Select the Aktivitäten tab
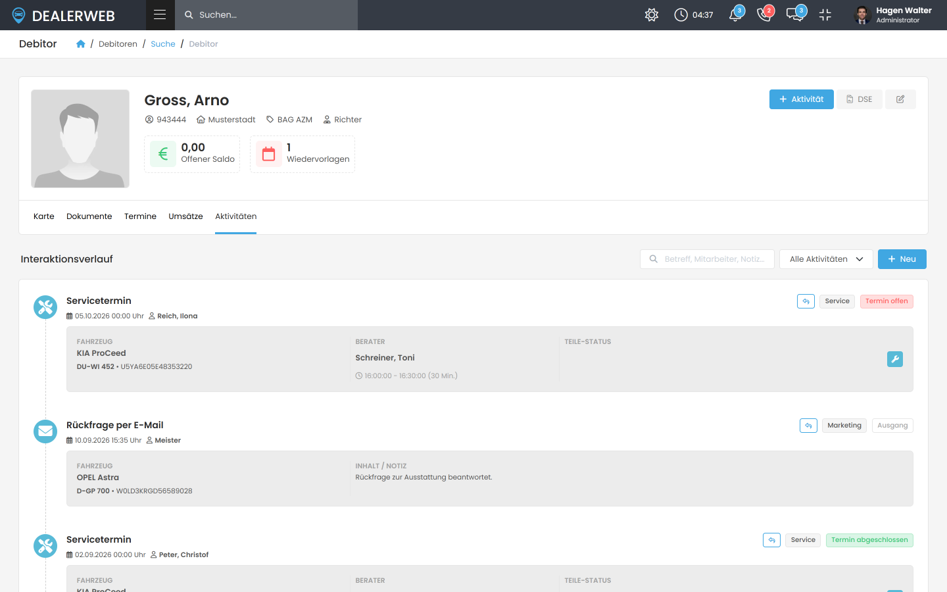Screen dimensions: 947x592 click(x=235, y=216)
